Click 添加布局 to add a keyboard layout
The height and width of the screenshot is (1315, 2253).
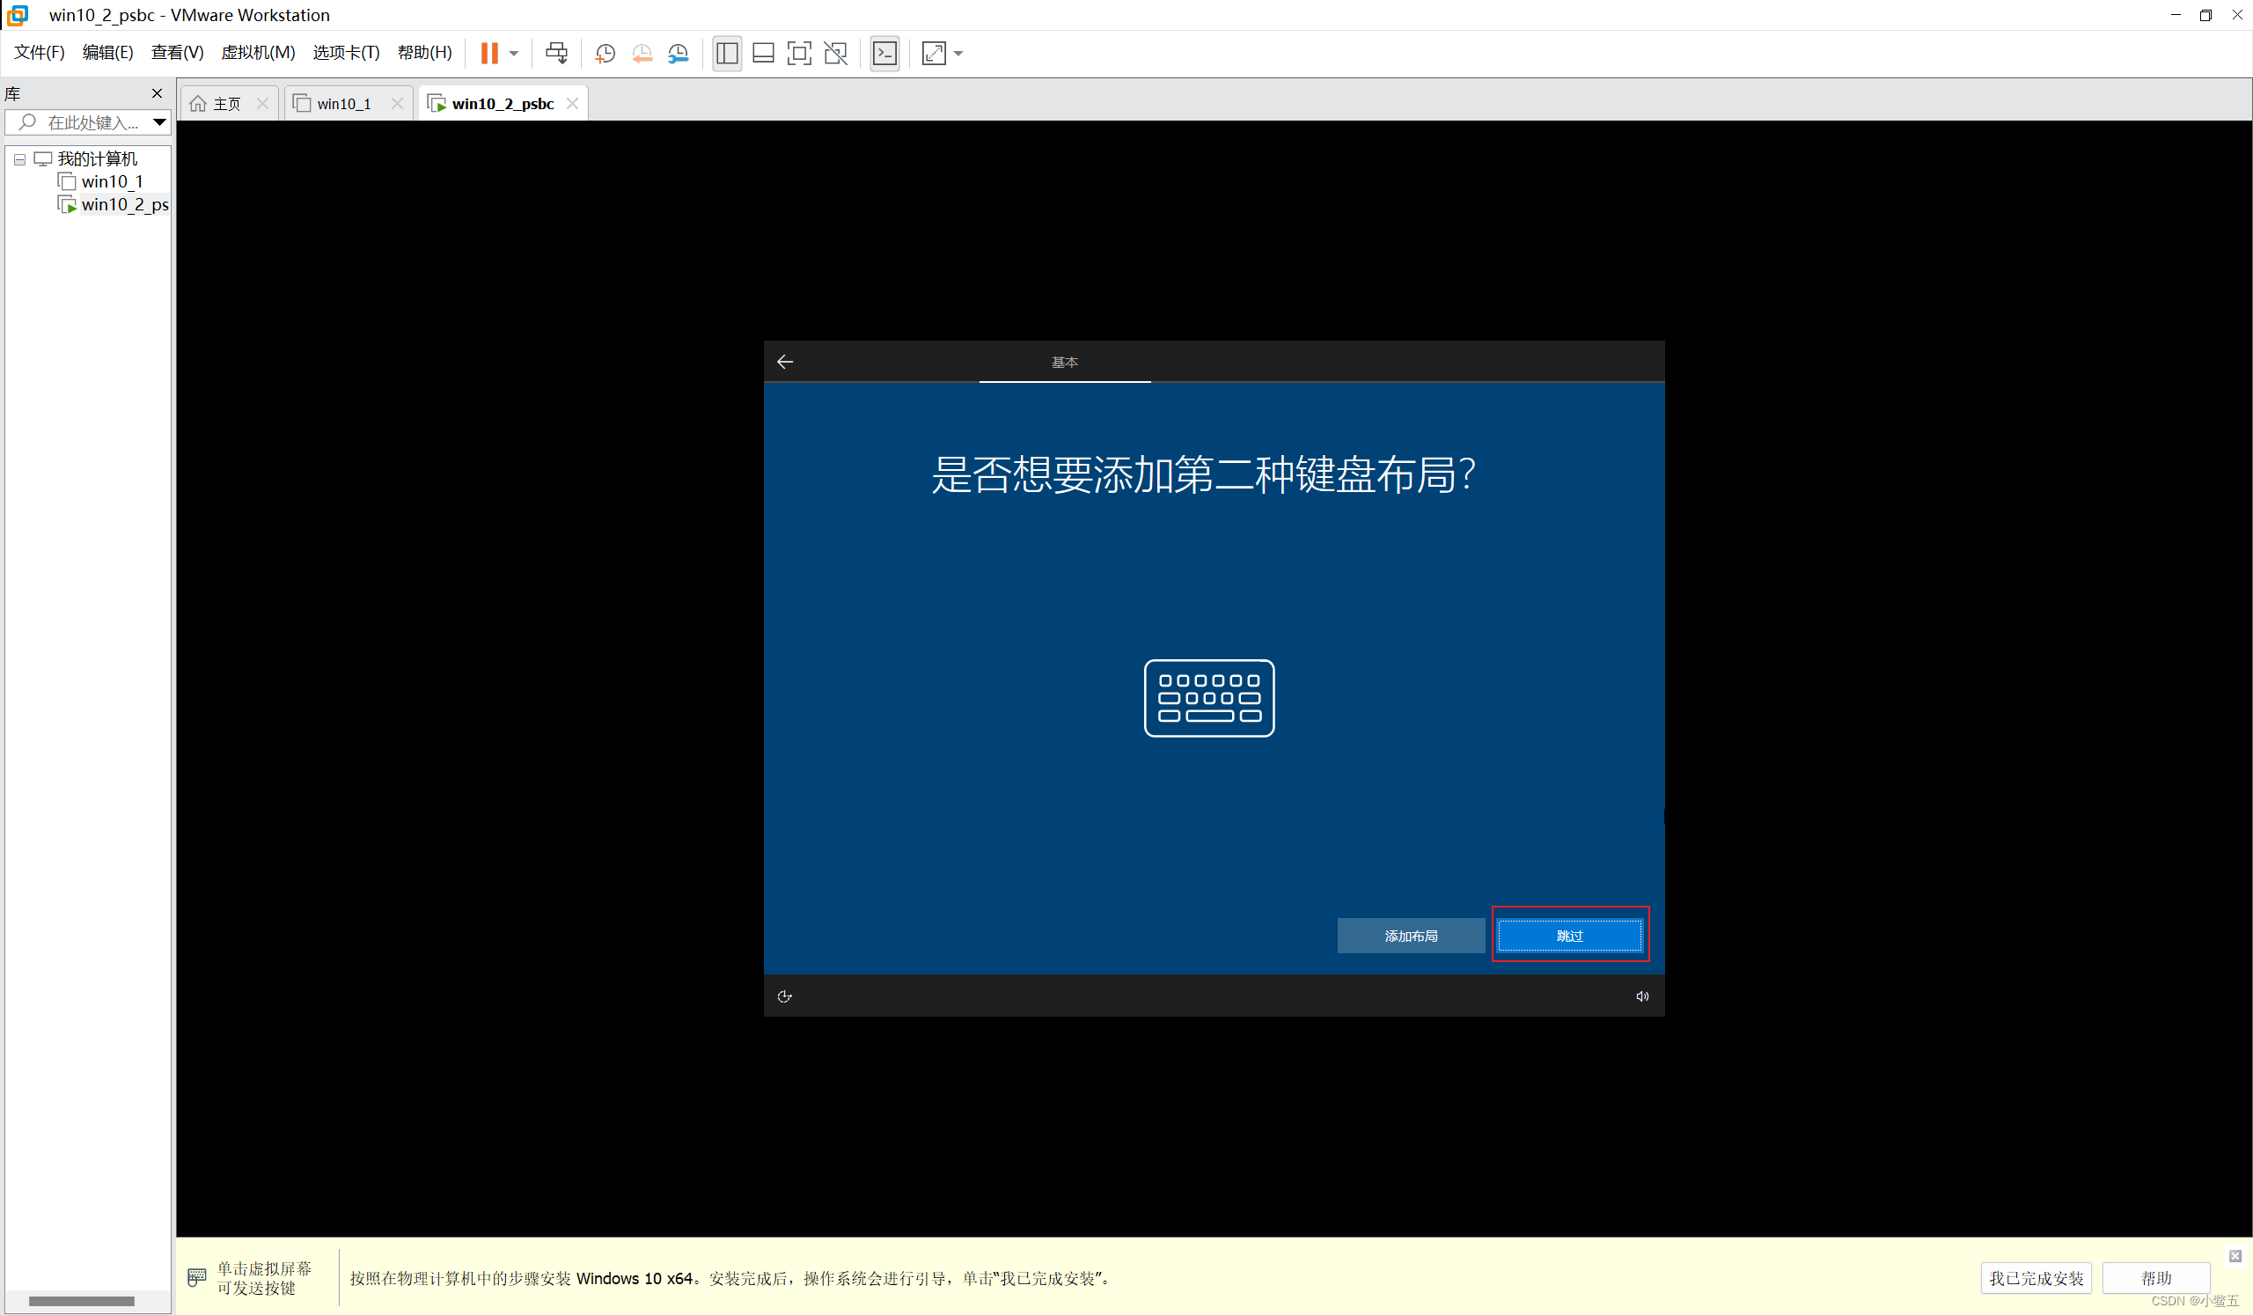tap(1411, 935)
